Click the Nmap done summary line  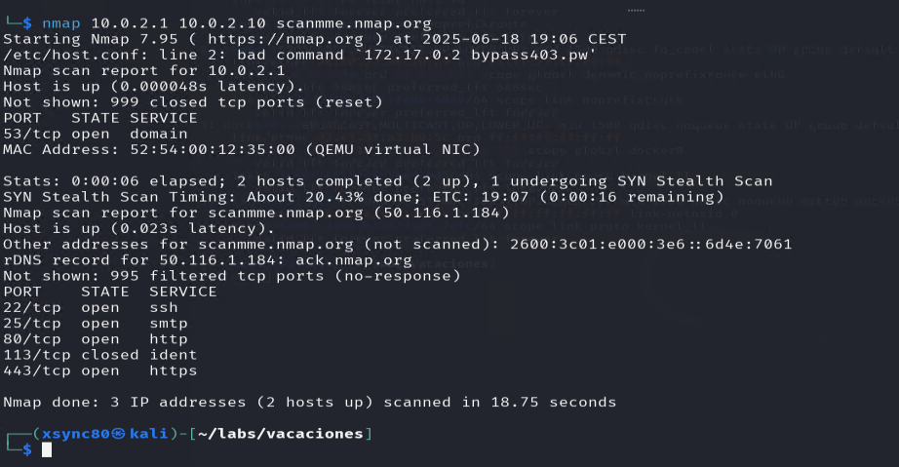[310, 403]
